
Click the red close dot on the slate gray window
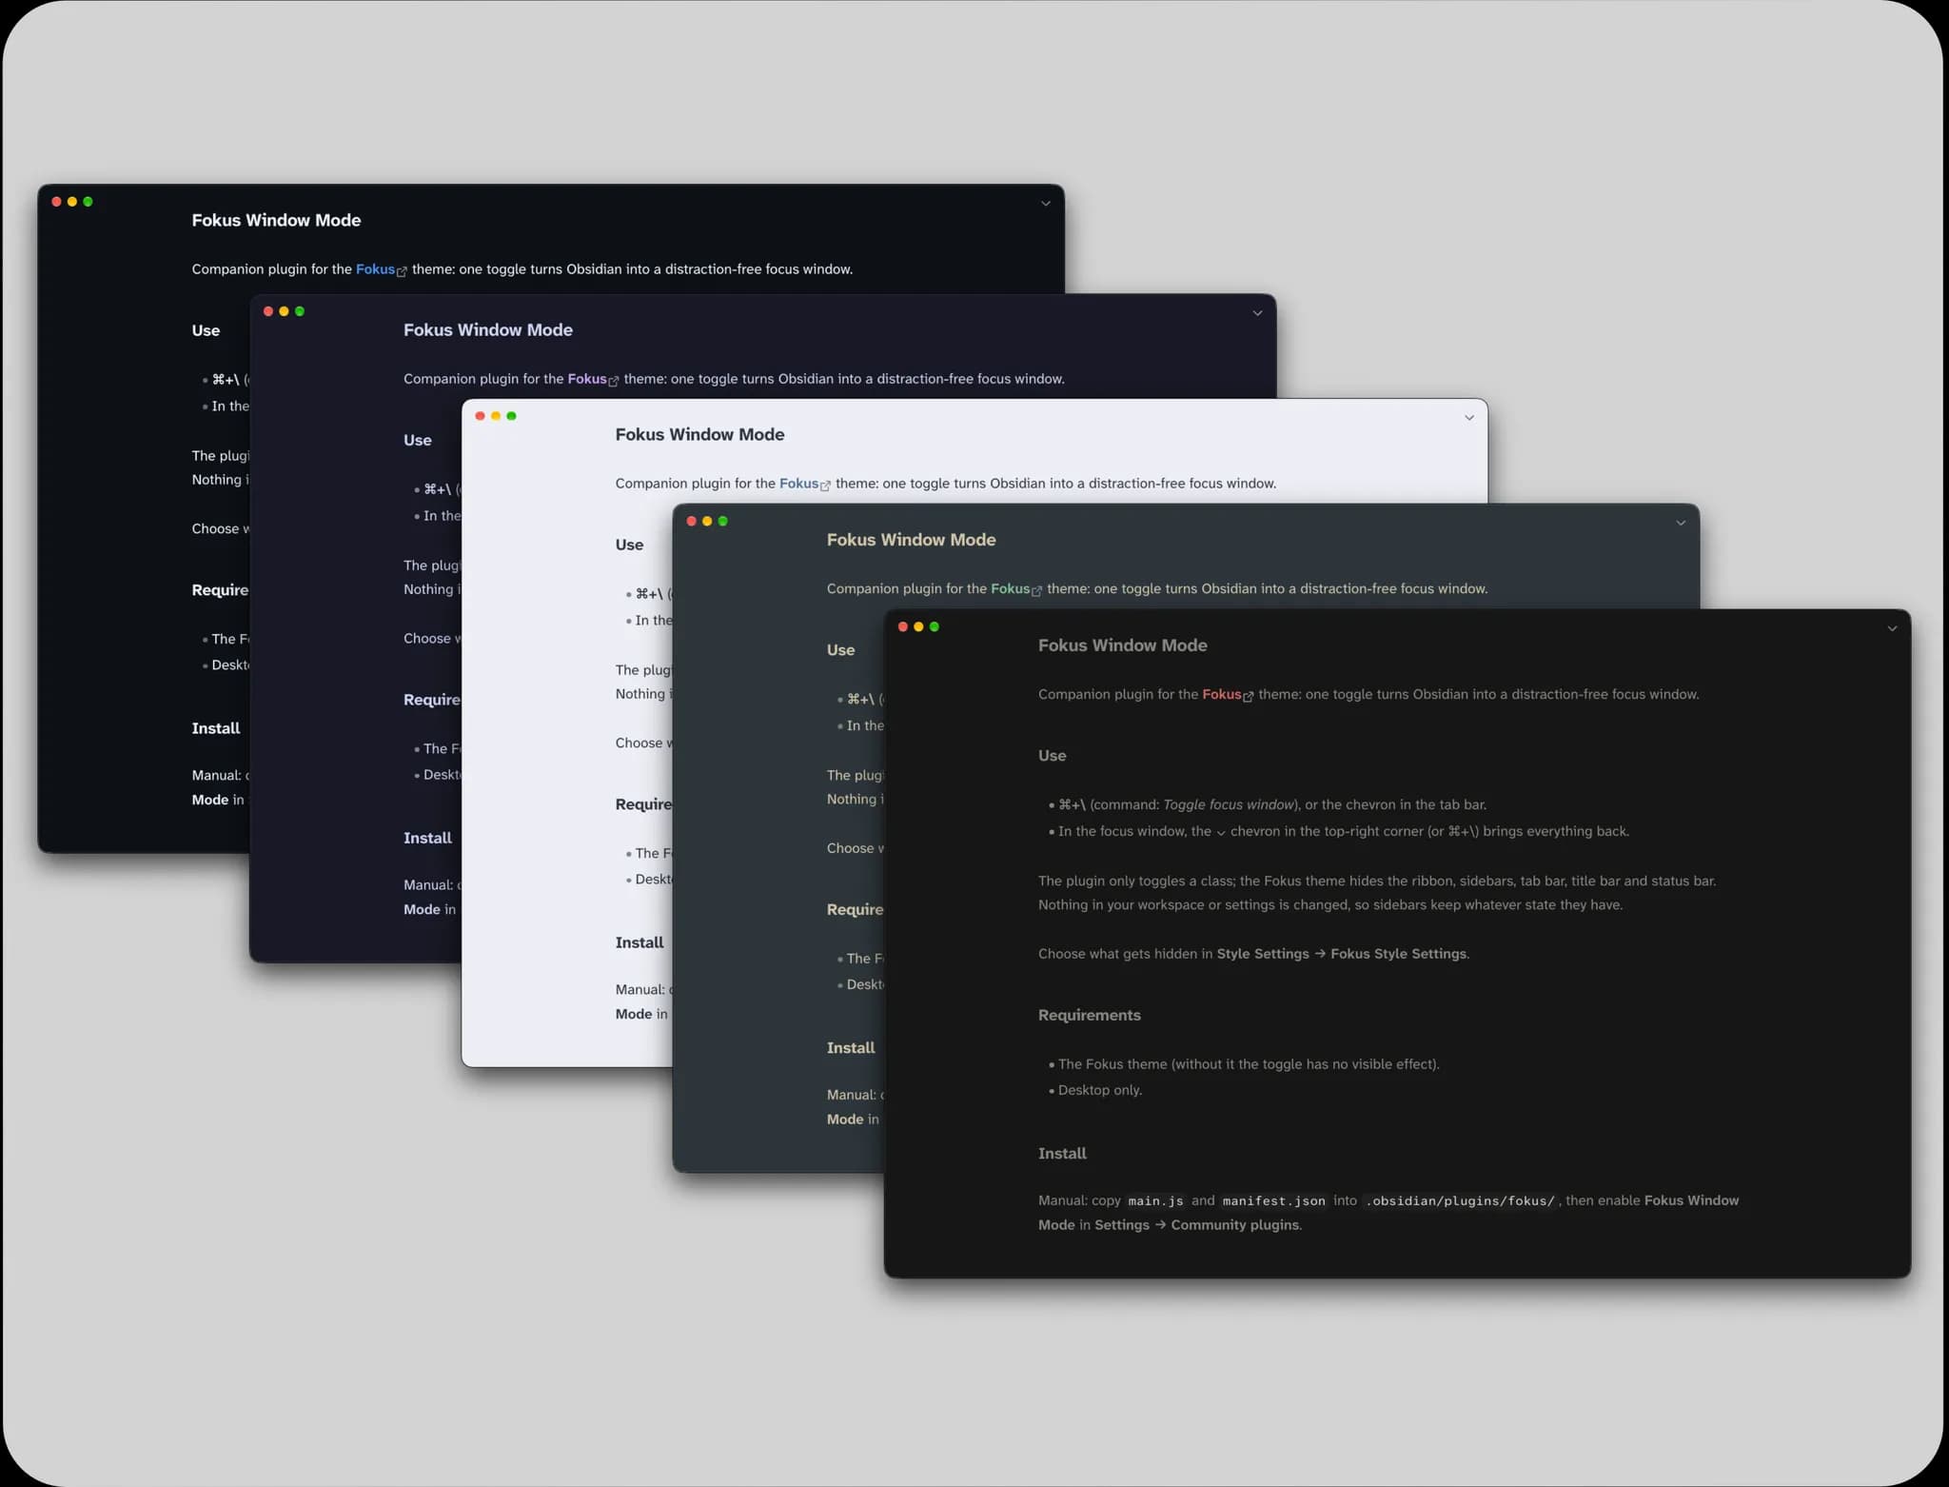(692, 521)
